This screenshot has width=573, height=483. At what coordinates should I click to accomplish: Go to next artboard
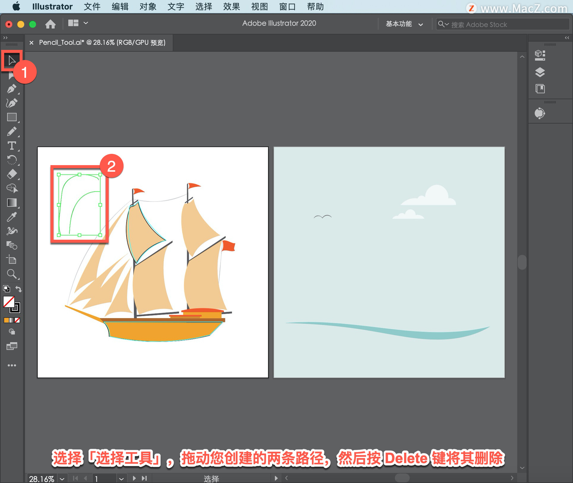(134, 478)
